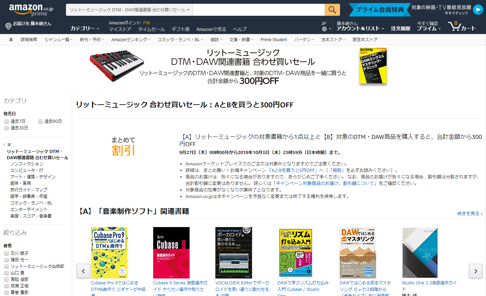Click into the search text field

pyautogui.click(x=259, y=10)
